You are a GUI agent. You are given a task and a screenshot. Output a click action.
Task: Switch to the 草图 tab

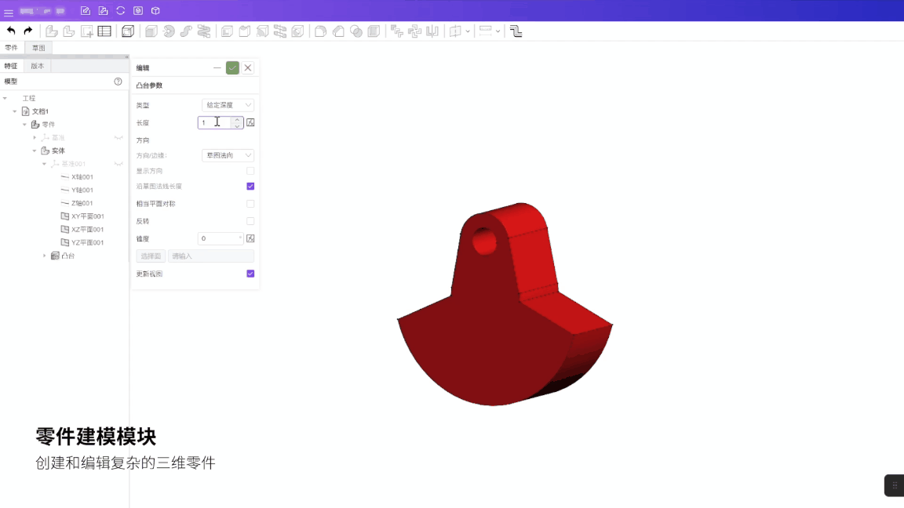[38, 48]
